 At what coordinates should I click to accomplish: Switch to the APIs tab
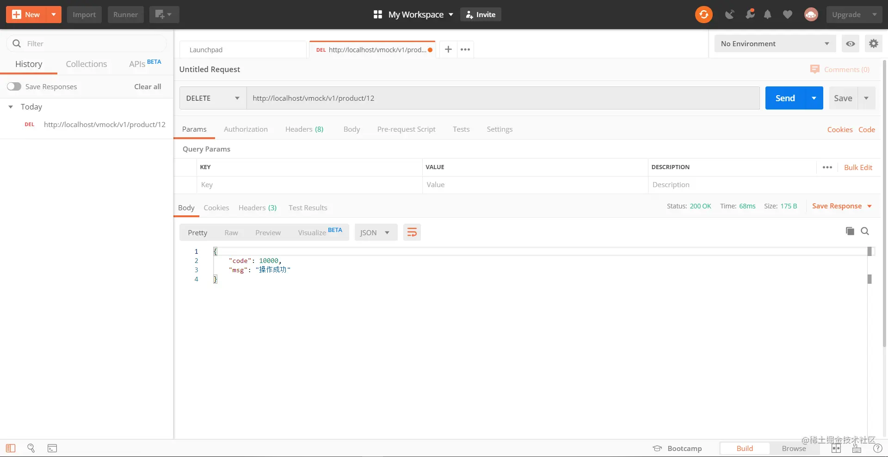click(x=145, y=63)
